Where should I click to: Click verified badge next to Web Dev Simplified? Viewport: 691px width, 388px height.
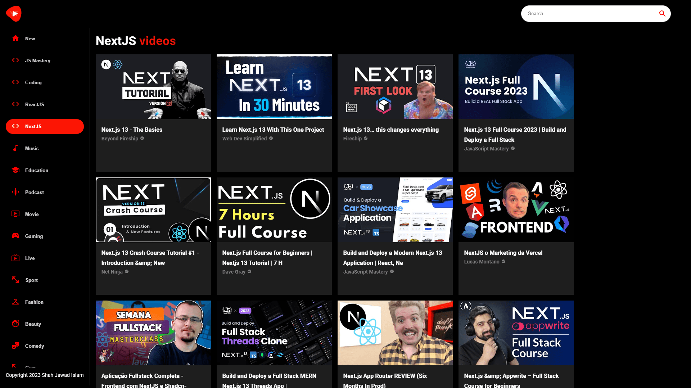[271, 138]
